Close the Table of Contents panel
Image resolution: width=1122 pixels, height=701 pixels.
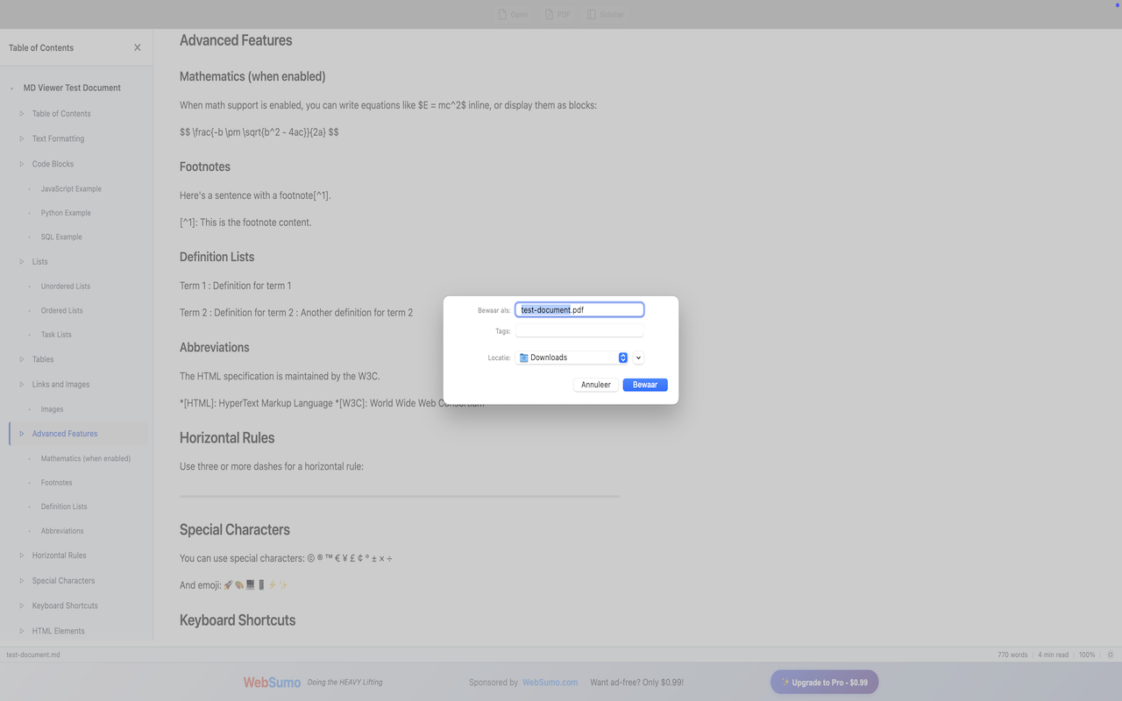pos(137,47)
